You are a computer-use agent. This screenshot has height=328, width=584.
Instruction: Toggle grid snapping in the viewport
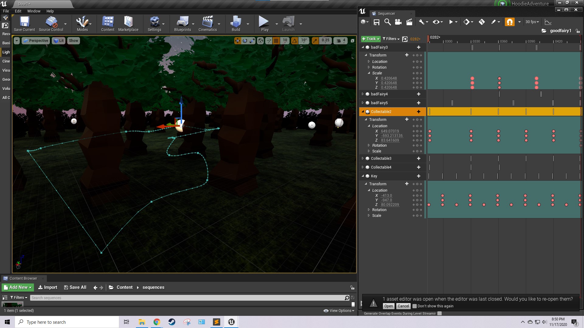click(276, 40)
